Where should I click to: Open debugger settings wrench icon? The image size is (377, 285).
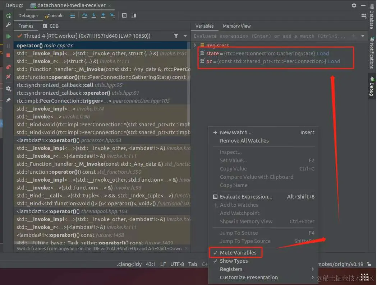(x=8, y=25)
